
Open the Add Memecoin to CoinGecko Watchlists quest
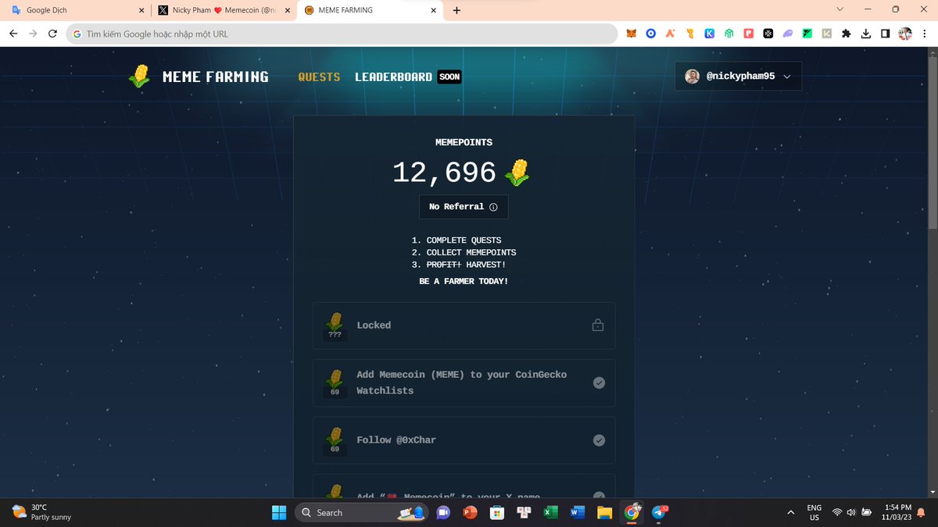[464, 383]
